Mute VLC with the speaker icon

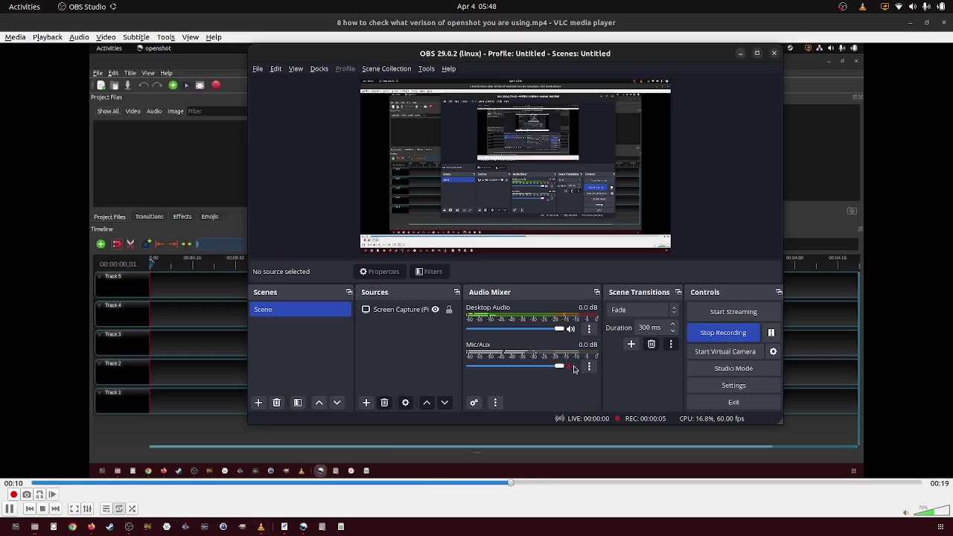(906, 512)
